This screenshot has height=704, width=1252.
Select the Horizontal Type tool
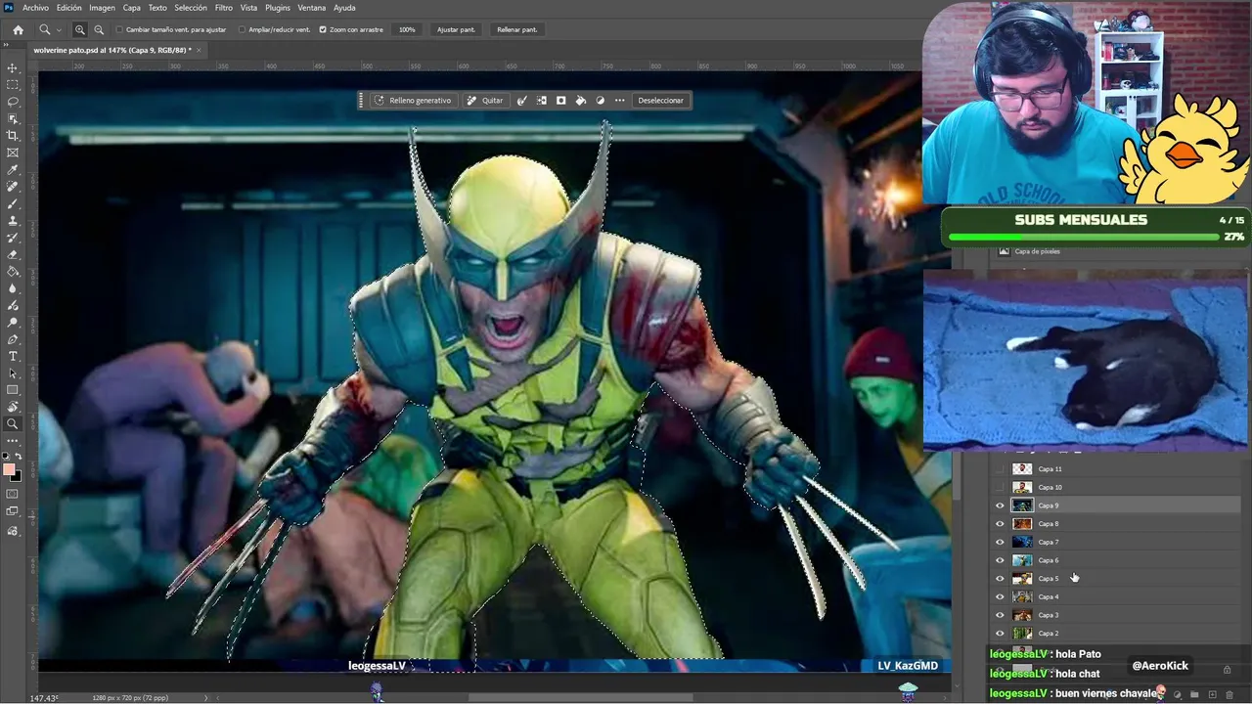coord(13,356)
